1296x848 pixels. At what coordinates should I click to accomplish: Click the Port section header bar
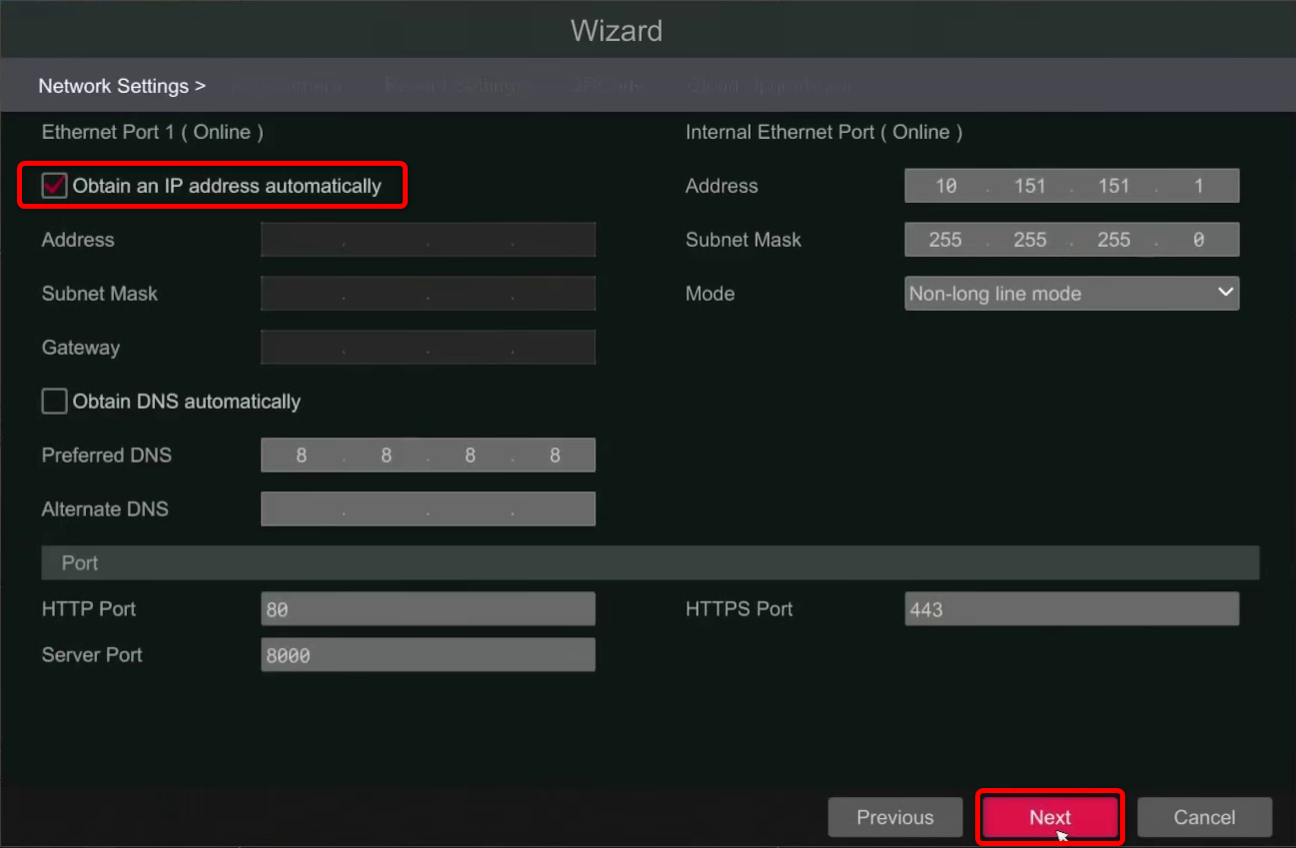click(649, 563)
